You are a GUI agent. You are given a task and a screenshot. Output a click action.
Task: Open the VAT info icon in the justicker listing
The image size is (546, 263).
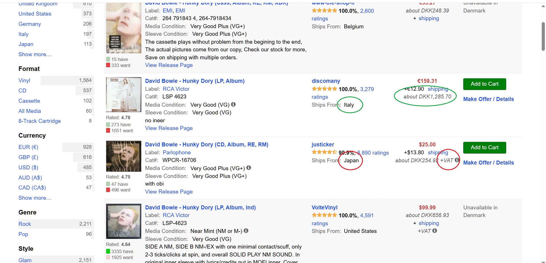(x=457, y=160)
